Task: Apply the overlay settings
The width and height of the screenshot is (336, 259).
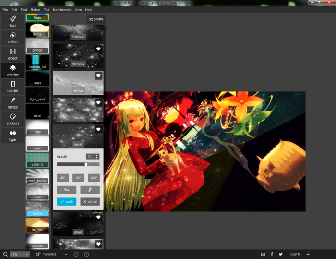Action: pyautogui.click(x=67, y=202)
